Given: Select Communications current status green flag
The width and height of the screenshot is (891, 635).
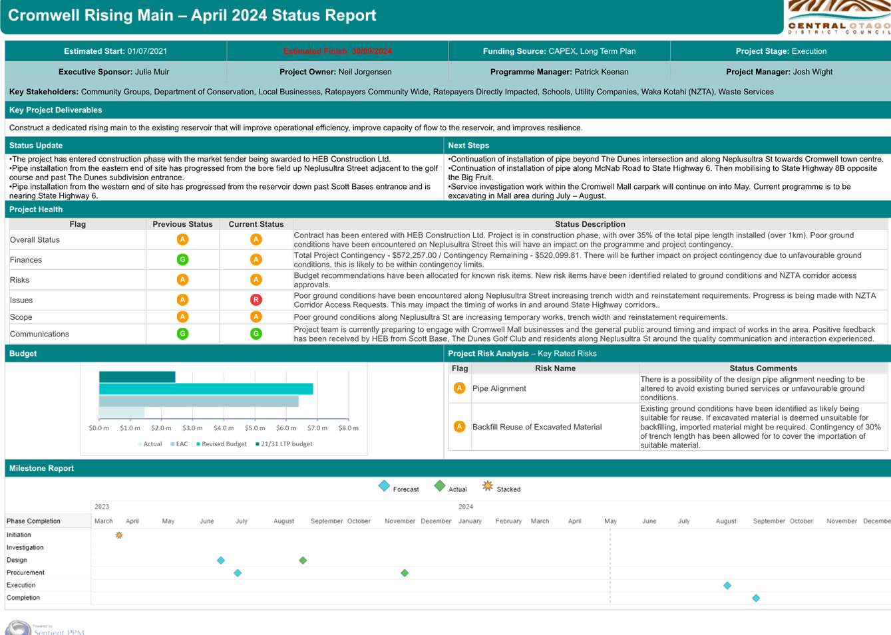Looking at the screenshot, I should click(x=256, y=334).
